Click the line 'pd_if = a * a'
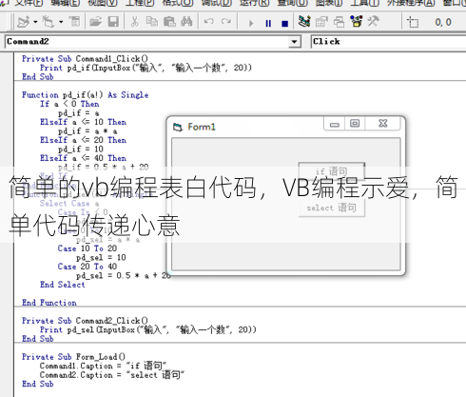 pos(87,131)
